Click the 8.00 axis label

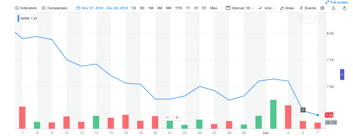330,33
